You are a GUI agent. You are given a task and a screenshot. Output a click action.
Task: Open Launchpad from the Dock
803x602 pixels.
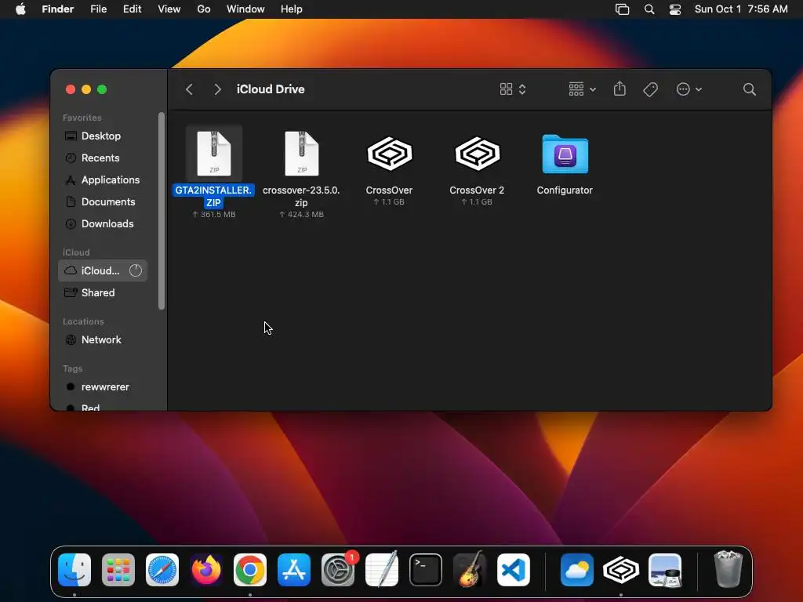118,570
